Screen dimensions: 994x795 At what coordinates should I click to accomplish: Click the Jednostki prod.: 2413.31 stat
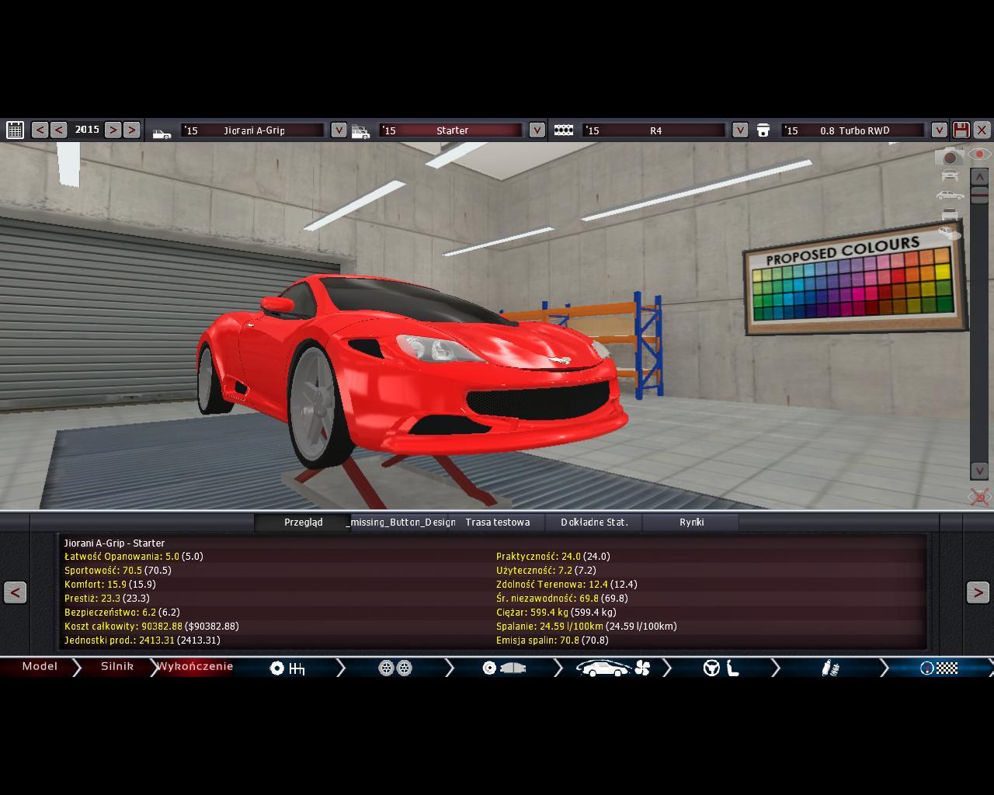tap(142, 641)
